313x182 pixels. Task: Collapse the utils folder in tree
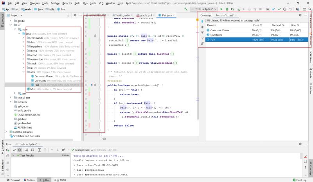[x=23, y=72]
